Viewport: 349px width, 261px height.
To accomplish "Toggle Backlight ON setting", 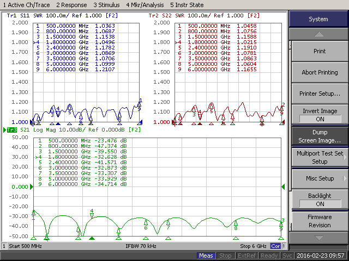I will tap(320, 200).
